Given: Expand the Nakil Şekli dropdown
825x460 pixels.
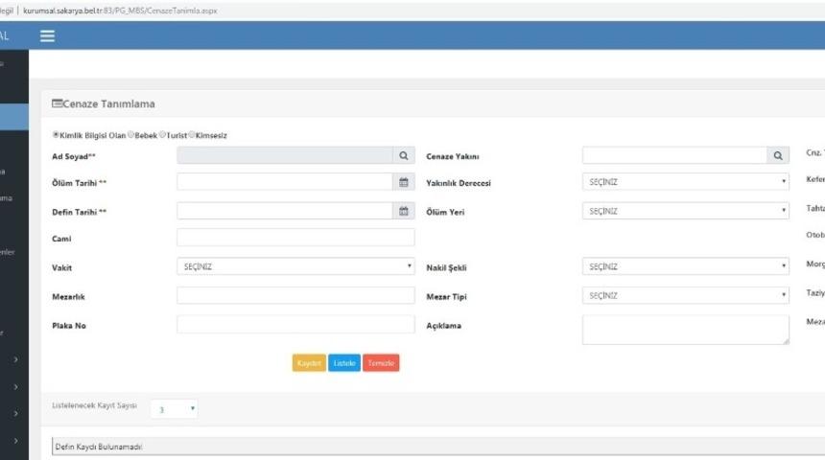Looking at the screenshot, I should point(685,267).
